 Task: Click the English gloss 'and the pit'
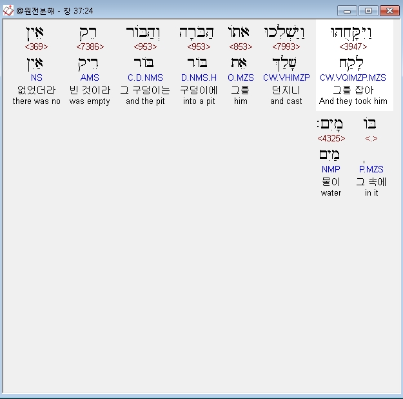(x=145, y=101)
